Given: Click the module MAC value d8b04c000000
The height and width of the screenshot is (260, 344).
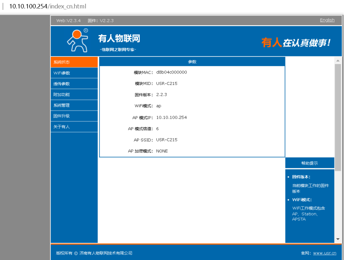Looking at the screenshot, I should point(171,72).
